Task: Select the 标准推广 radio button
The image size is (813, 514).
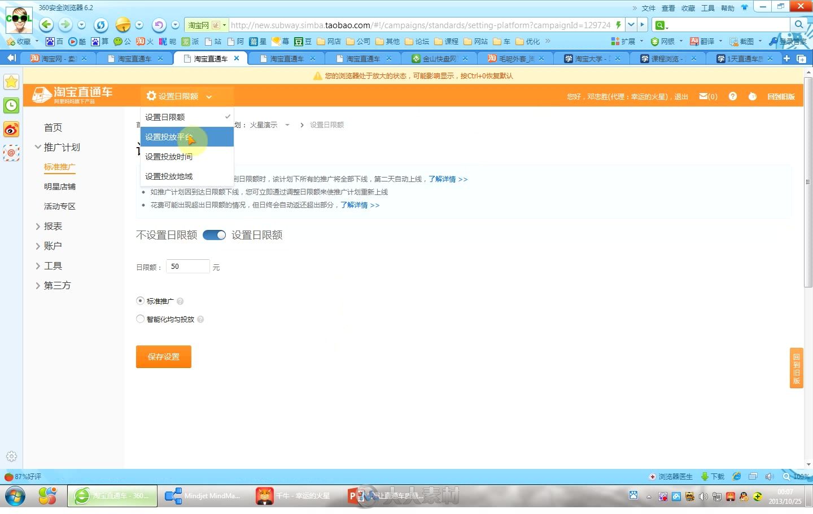Action: (x=140, y=301)
